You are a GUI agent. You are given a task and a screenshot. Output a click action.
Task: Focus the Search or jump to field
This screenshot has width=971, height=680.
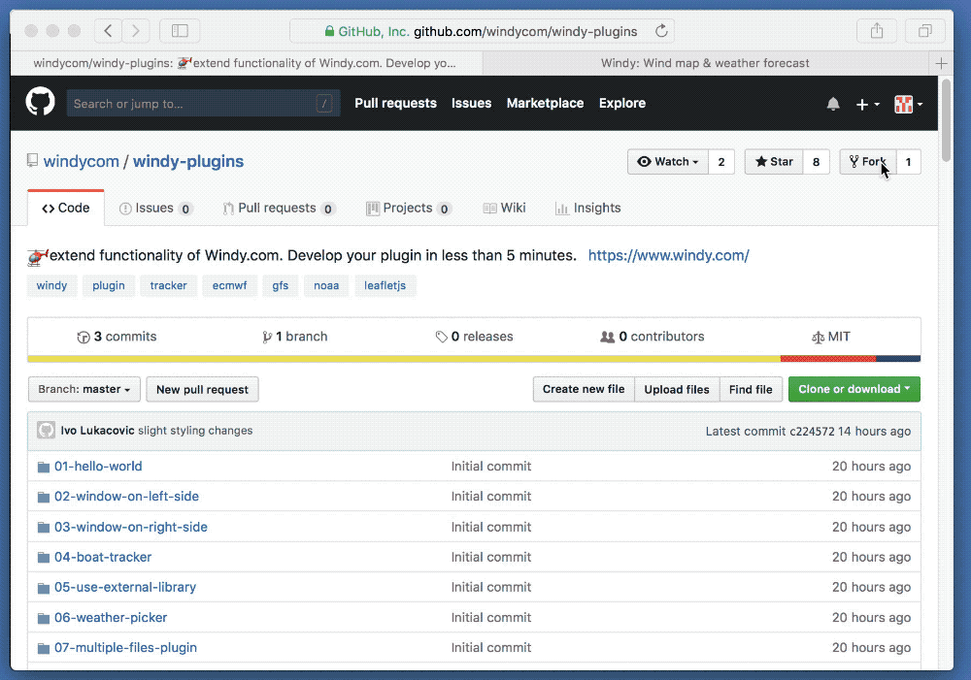coord(203,104)
